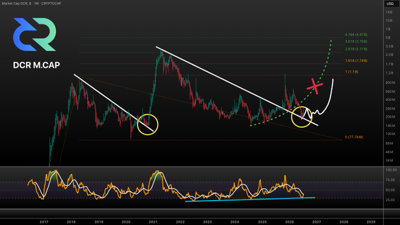400x225 pixels.
Task: Click the 5B price axis label
Action: [388, 38]
